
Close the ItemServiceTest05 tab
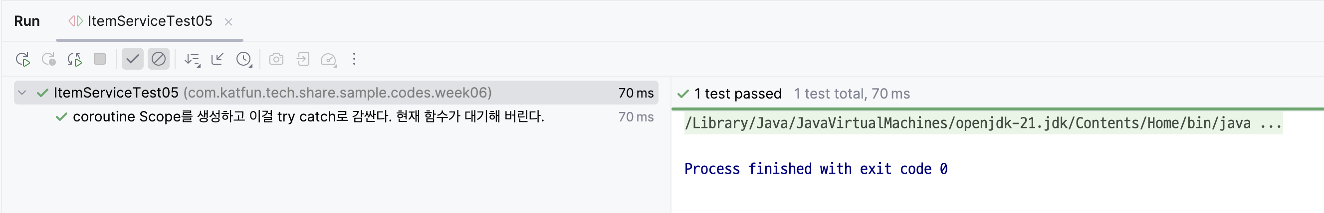coord(228,22)
